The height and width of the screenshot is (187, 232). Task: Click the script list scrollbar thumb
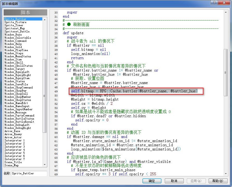[x=45, y=96]
